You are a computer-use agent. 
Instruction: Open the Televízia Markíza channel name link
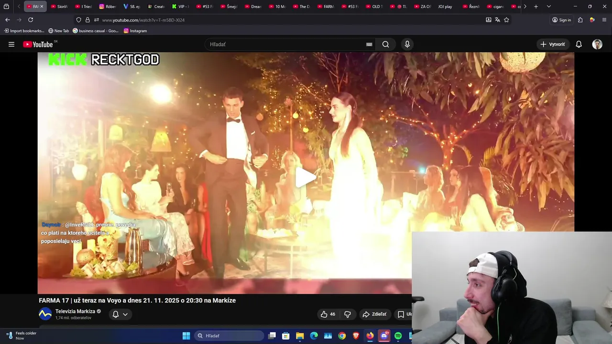click(x=75, y=311)
